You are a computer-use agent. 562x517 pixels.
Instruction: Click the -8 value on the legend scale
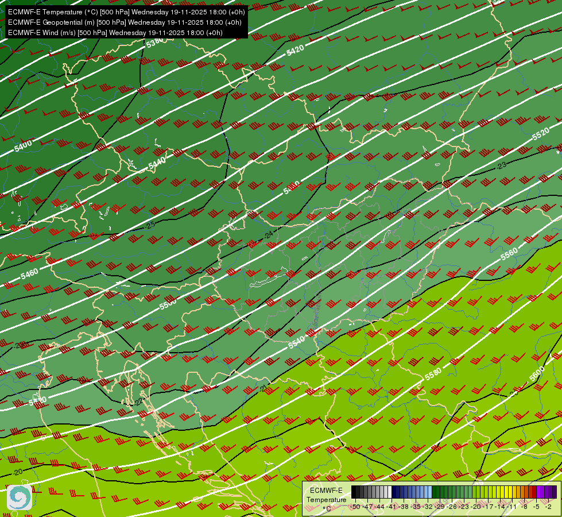[524, 507]
